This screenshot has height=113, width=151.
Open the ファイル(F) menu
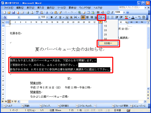click(x=9, y=8)
